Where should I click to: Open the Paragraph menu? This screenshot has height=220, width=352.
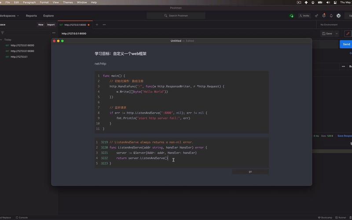[29, 3]
